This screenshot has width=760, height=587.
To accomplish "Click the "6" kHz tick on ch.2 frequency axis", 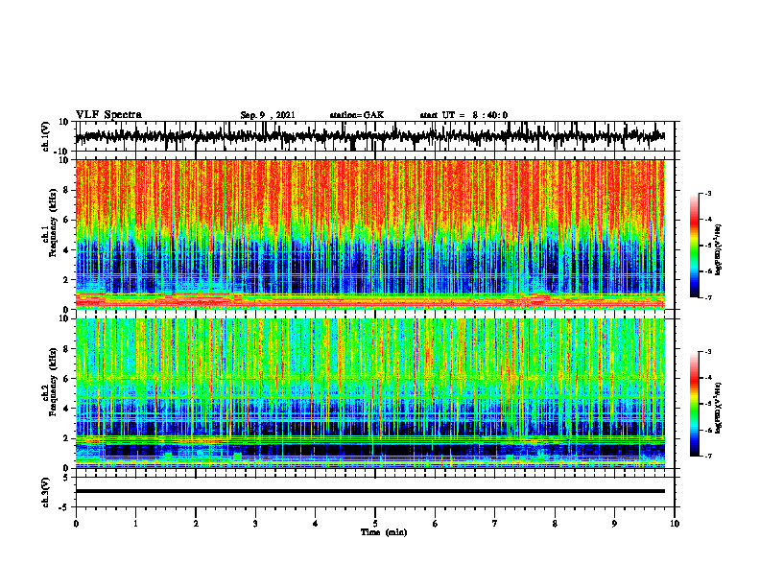I will (66, 378).
